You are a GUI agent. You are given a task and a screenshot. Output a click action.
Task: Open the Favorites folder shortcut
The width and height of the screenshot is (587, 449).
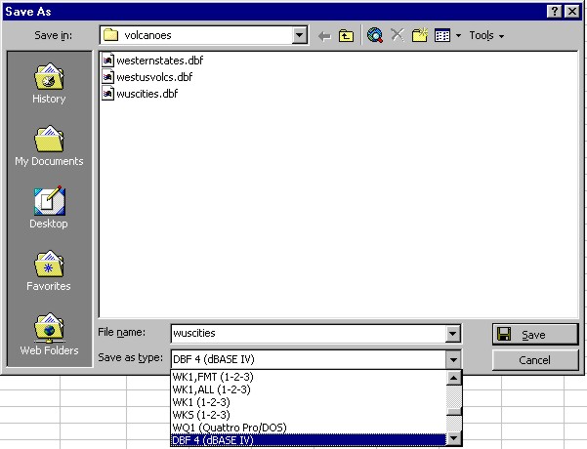(49, 271)
